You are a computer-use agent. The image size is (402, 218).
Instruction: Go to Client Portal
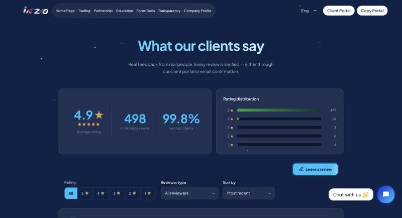pyautogui.click(x=339, y=11)
